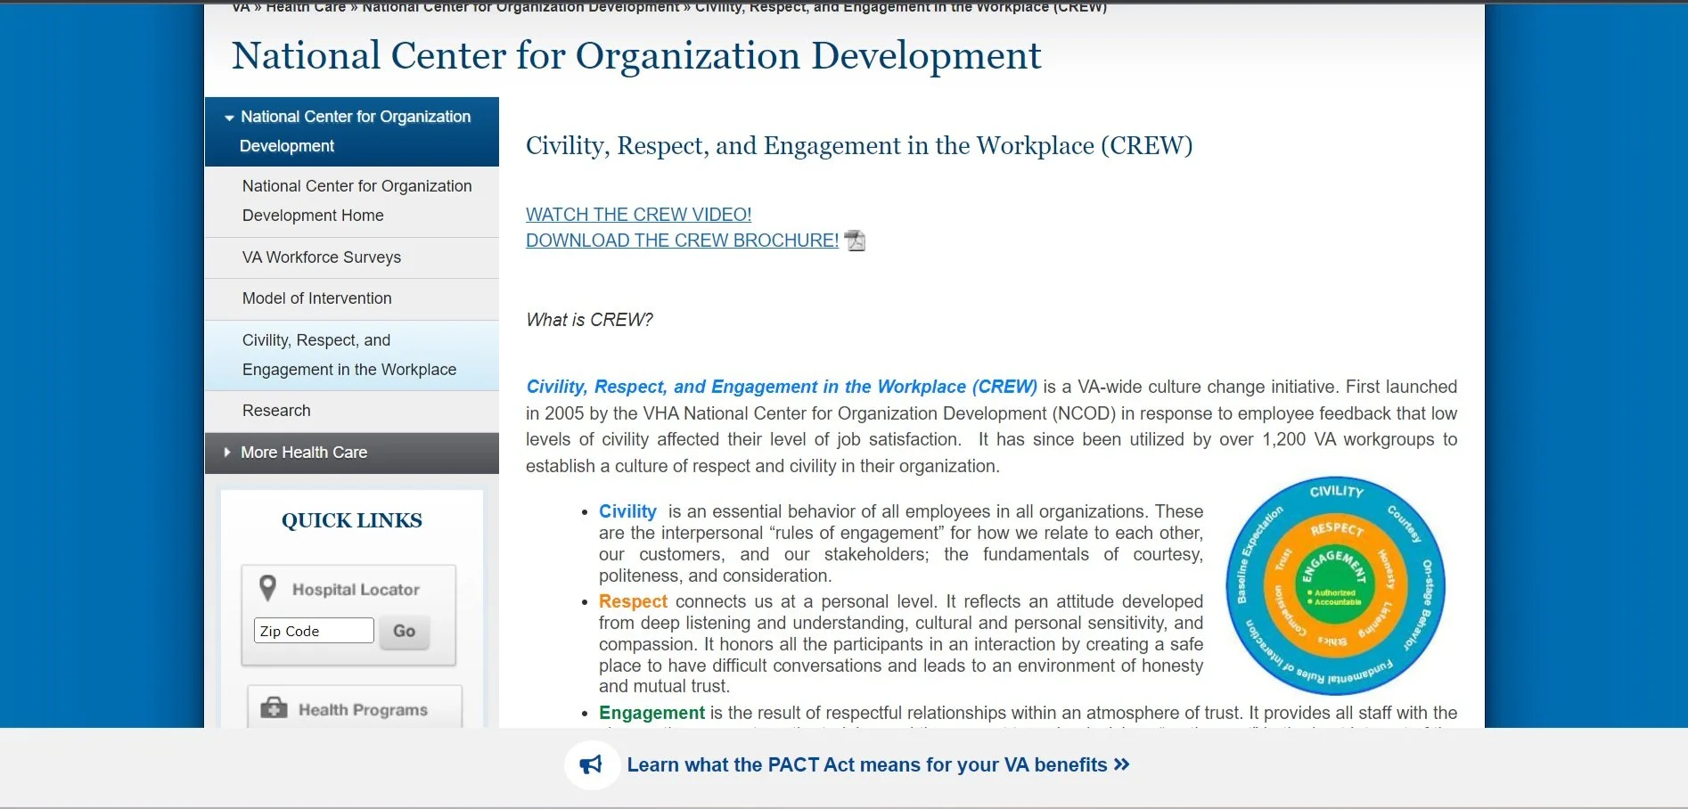Select Civility, Respect, and Engagement in the Workplace
This screenshot has width=1688, height=809.
pos(352,355)
